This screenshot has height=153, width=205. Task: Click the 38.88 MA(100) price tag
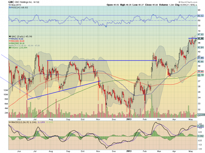tap(201, 71)
